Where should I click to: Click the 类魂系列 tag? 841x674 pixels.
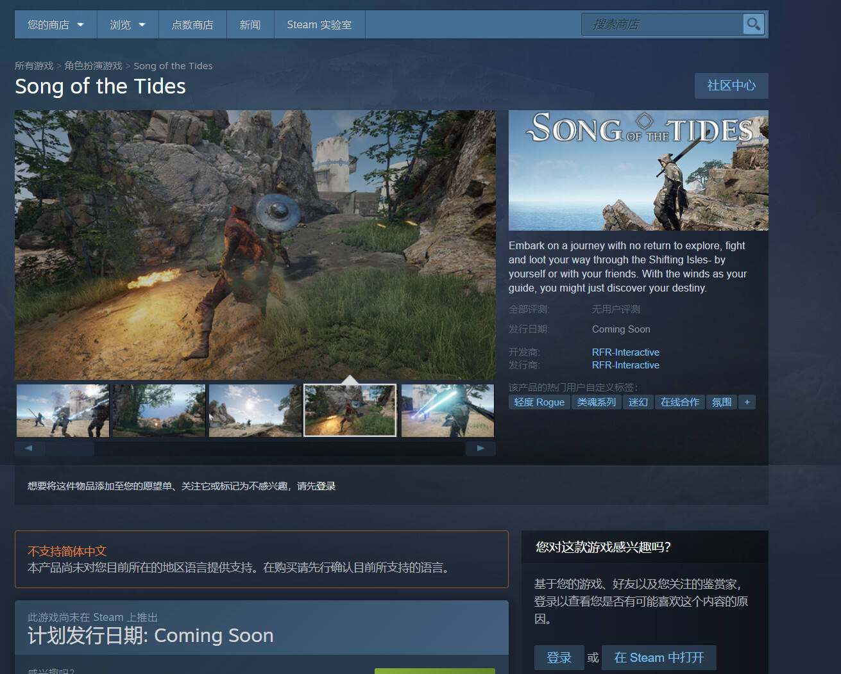597,402
